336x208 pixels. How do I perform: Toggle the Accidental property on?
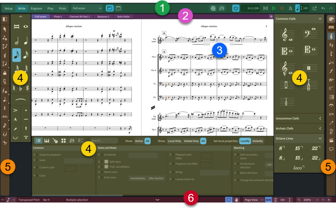100,155
